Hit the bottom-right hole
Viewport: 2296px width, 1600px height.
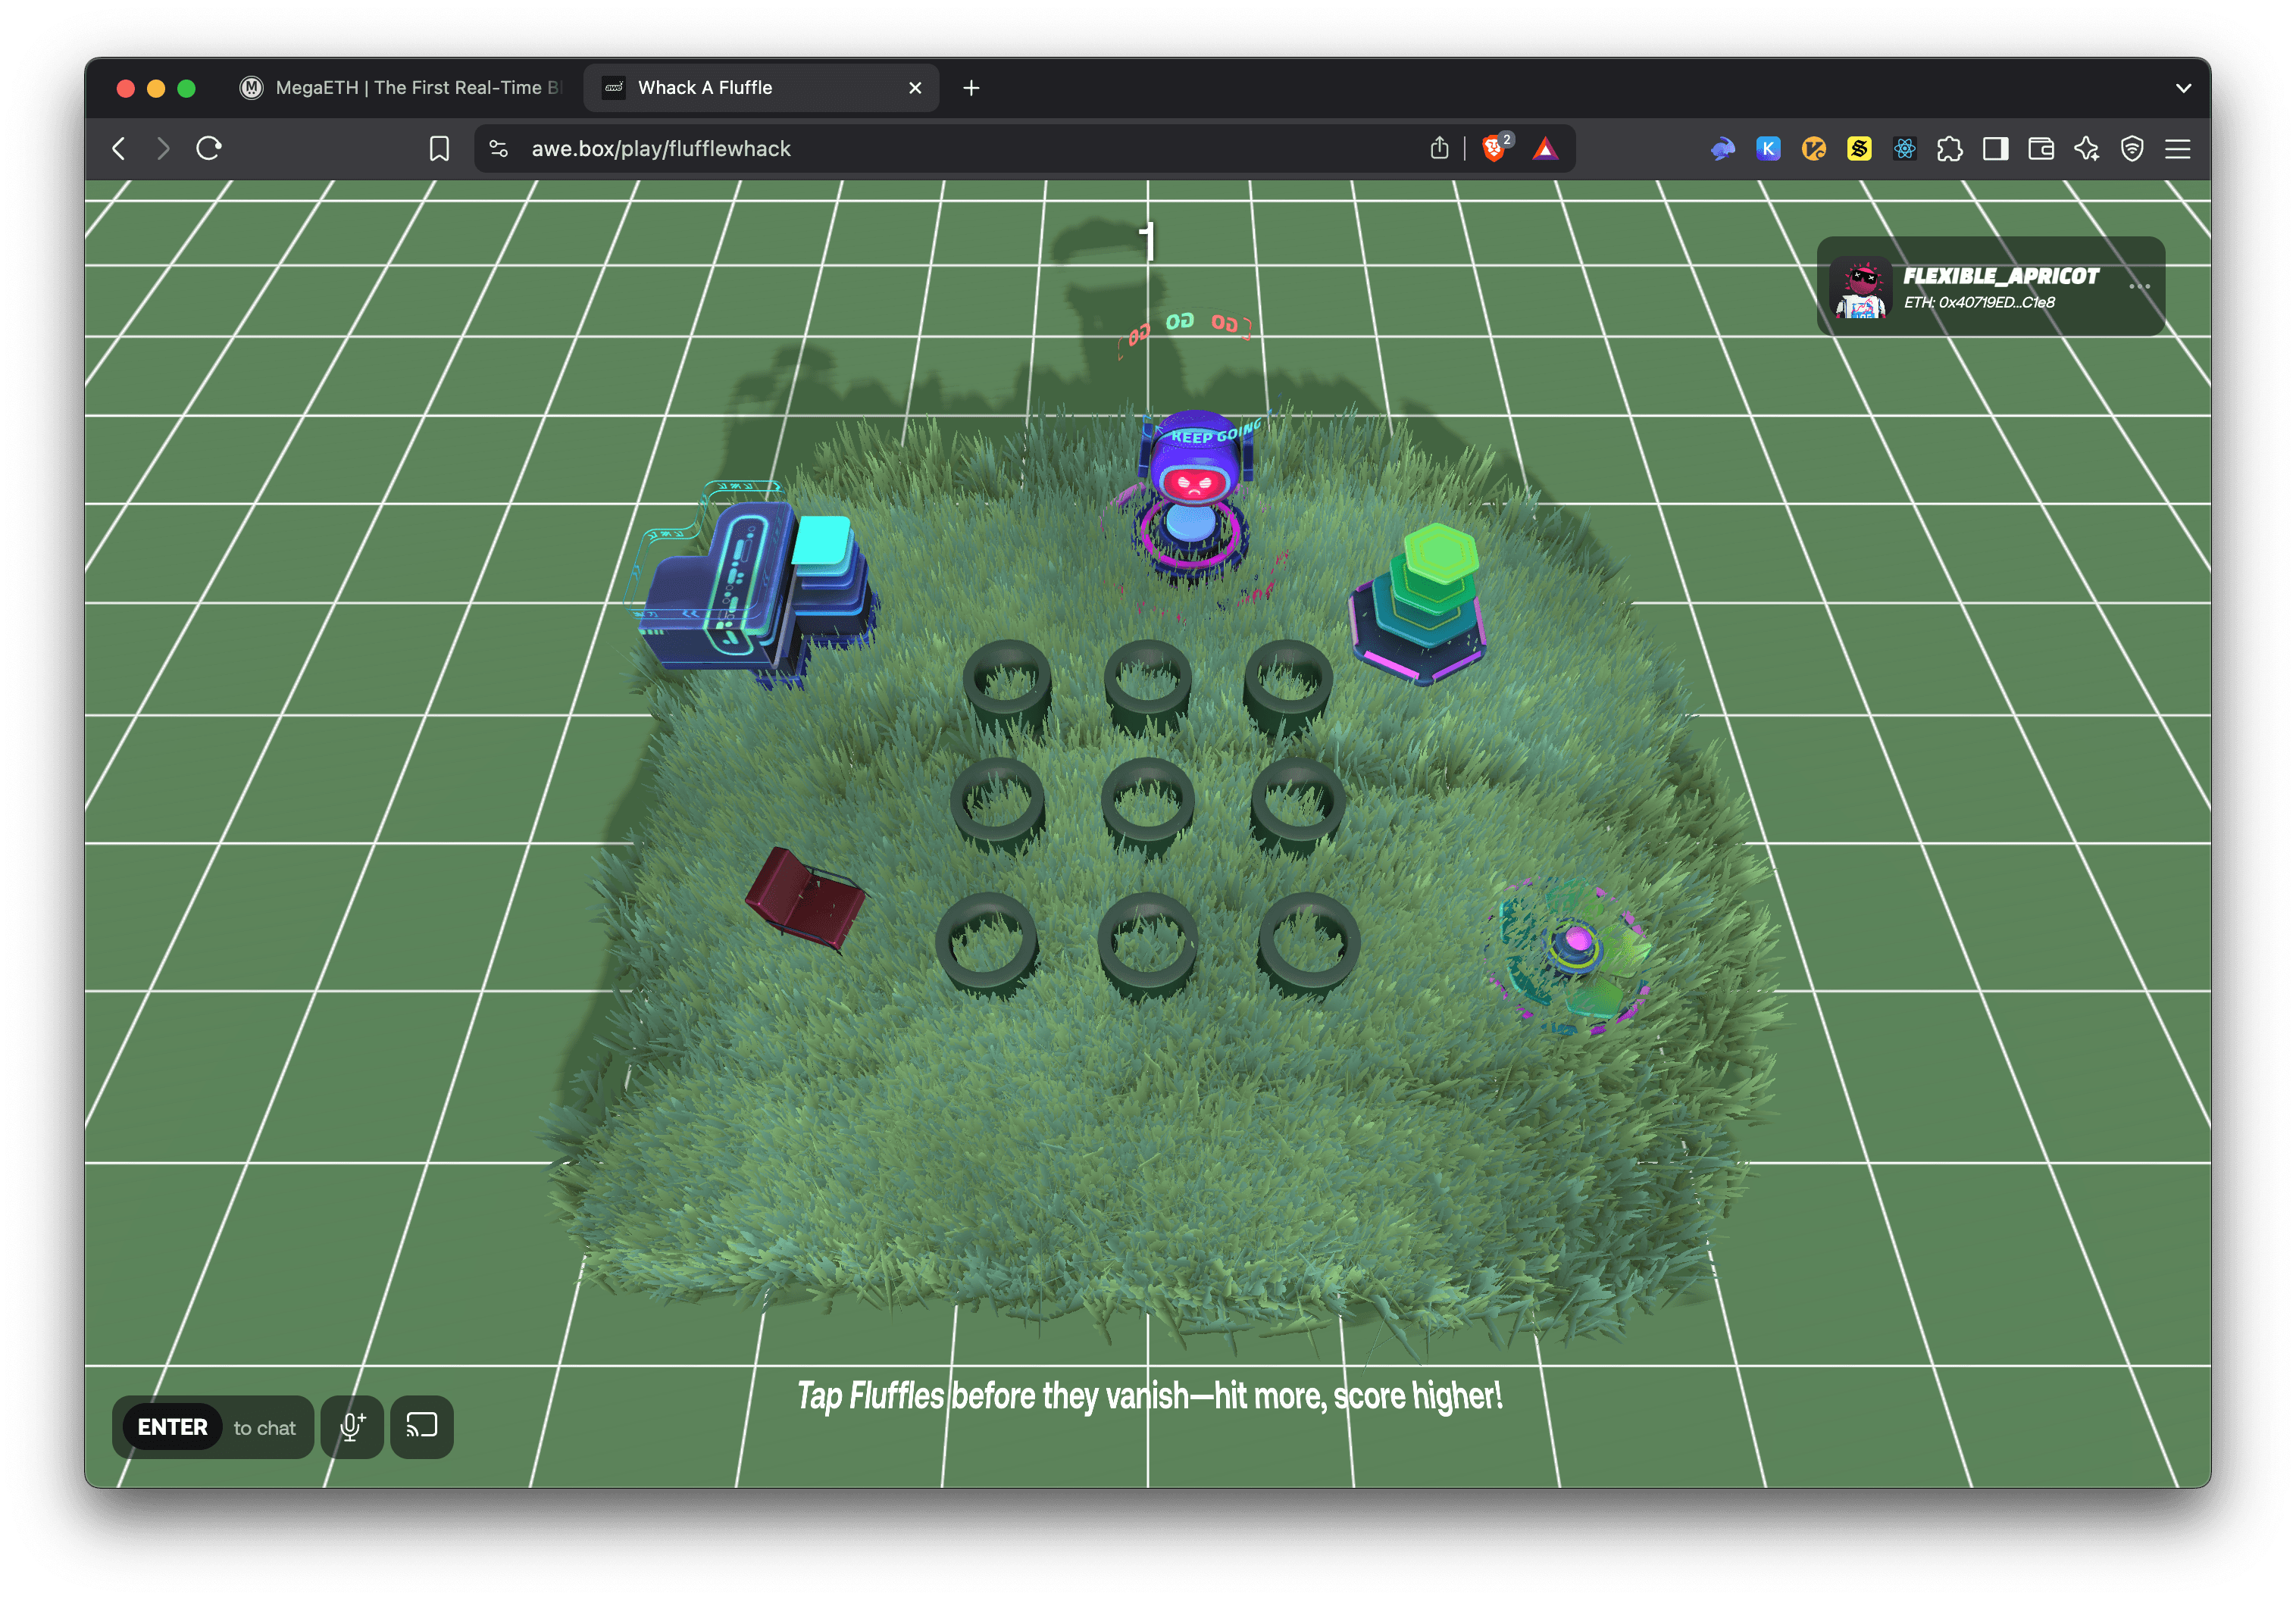1308,942
